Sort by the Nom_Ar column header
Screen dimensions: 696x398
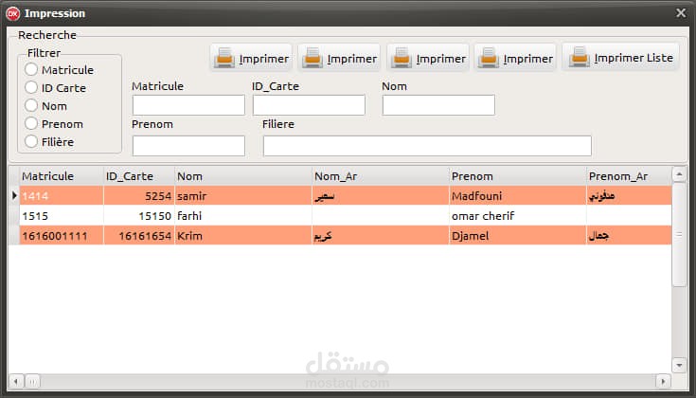pyautogui.click(x=381, y=176)
